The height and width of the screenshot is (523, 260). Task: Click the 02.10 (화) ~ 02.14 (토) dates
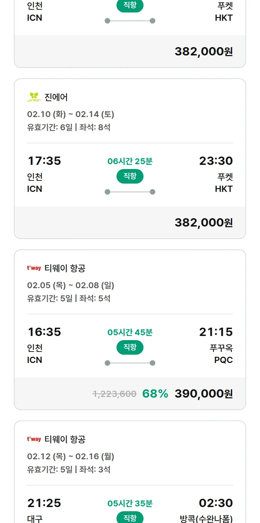pos(71,114)
